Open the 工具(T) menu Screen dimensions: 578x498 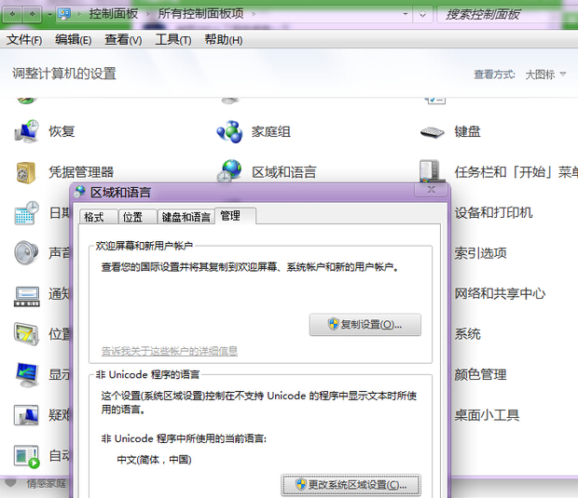coord(173,39)
